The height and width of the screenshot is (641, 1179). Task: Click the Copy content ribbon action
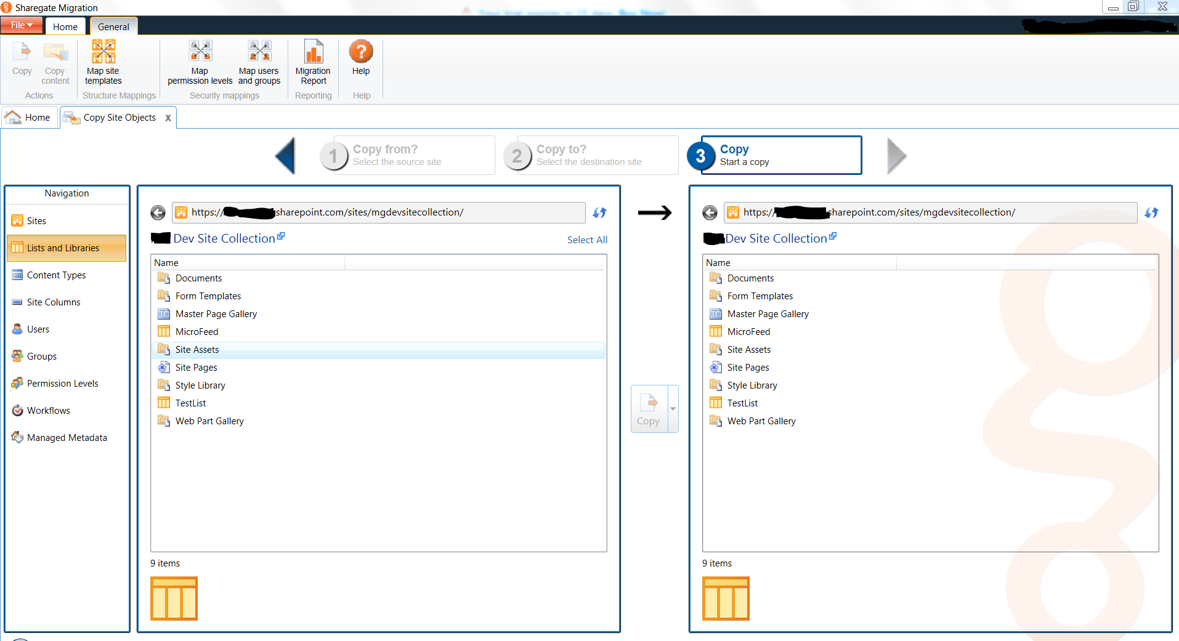click(x=55, y=63)
